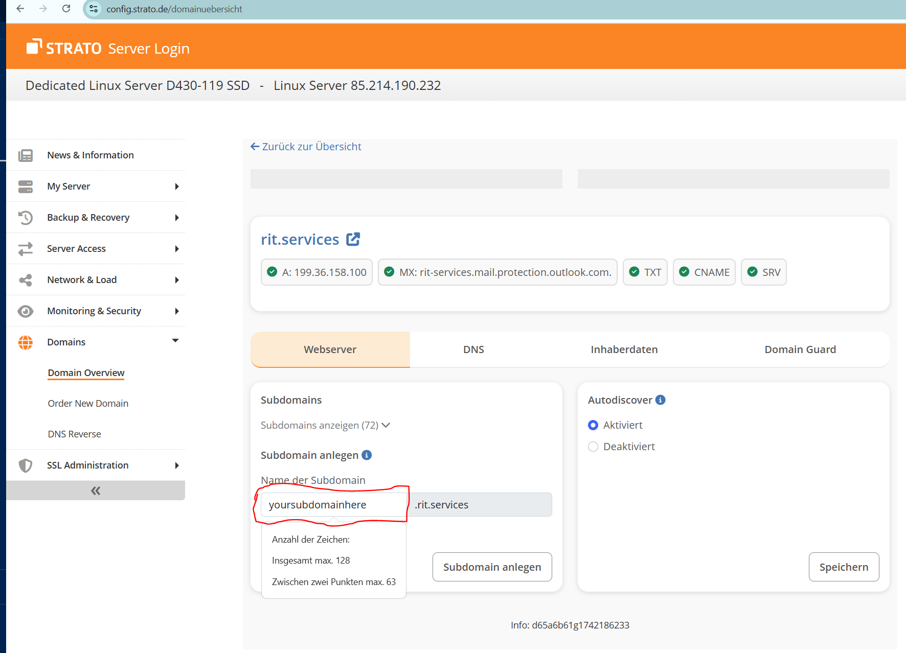Click the info icon next to Autodiscover
The height and width of the screenshot is (653, 906).
tap(661, 400)
